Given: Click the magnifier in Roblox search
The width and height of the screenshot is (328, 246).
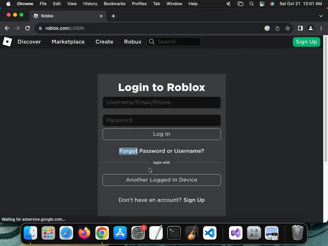Looking at the screenshot, I should 152,42.
